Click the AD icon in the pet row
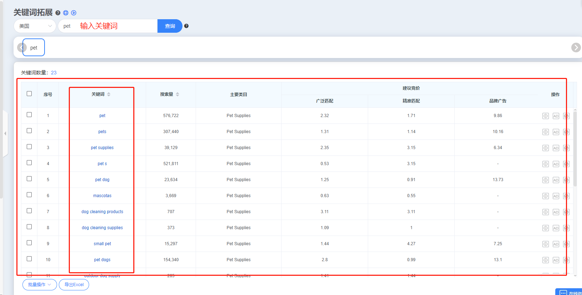Screen dimensions: 582x295 (556, 116)
